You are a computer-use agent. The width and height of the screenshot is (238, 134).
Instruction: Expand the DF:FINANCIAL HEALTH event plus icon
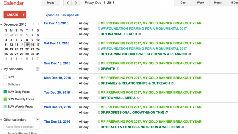point(99,34)
